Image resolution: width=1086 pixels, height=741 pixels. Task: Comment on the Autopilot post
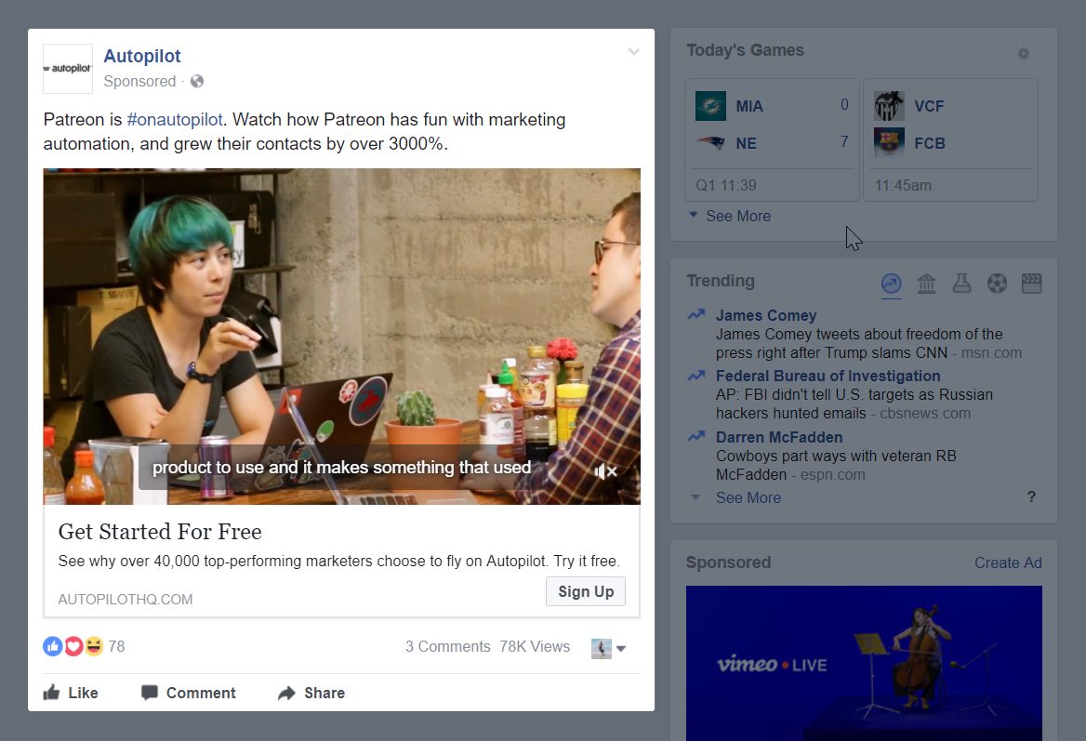click(x=189, y=694)
